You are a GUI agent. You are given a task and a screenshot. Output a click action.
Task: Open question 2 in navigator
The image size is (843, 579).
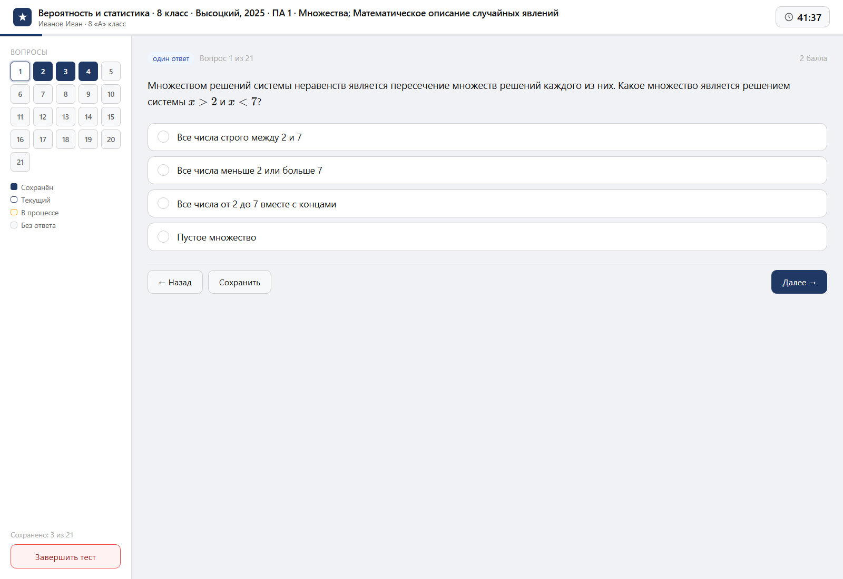[43, 72]
